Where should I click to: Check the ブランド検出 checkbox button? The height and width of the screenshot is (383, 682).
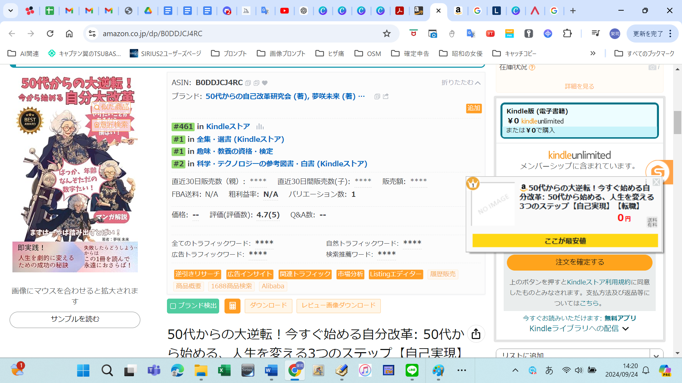(193, 306)
